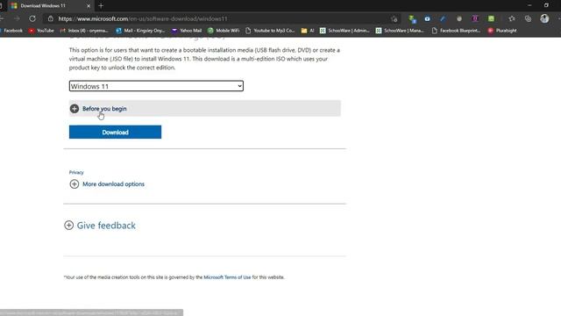Viewport: 561px width, 316px height.
Task: Open the grey round extension icon
Action: (x=459, y=18)
